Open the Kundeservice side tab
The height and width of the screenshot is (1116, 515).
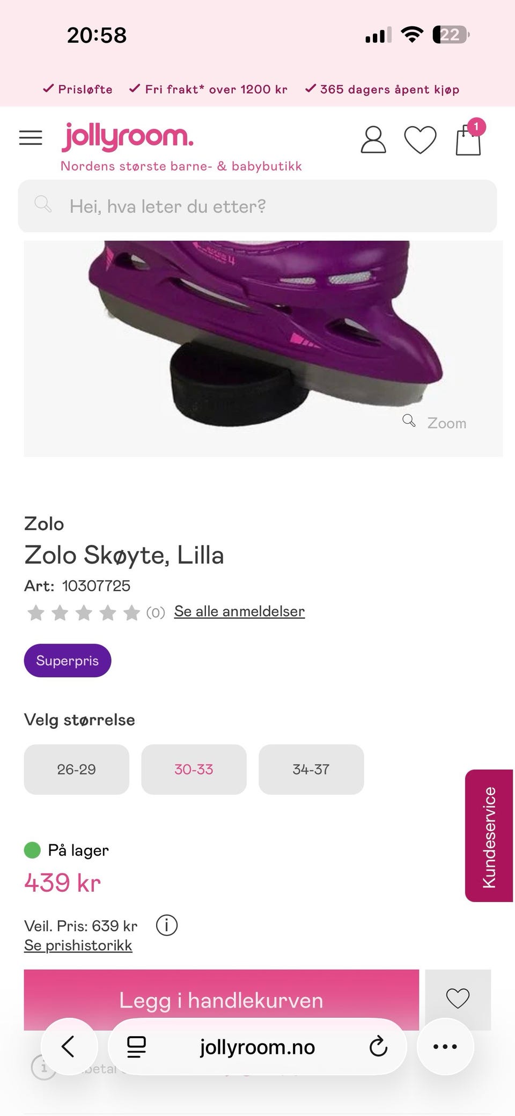(x=489, y=836)
